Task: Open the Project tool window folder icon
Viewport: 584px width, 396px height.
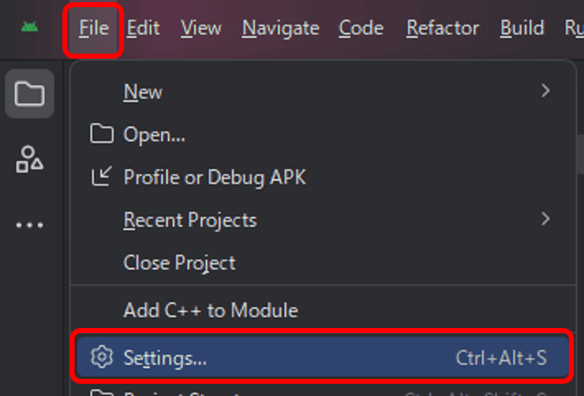Action: coord(29,94)
